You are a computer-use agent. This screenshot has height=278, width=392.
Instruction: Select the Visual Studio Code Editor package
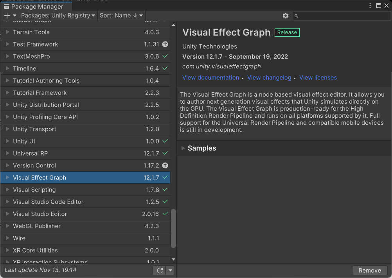85,202
